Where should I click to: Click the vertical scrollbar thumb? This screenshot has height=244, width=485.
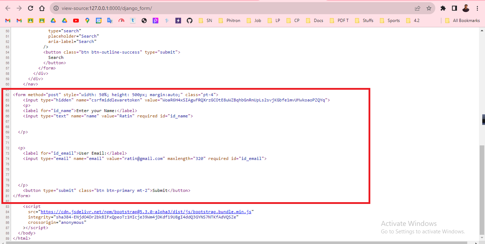(x=482, y=190)
